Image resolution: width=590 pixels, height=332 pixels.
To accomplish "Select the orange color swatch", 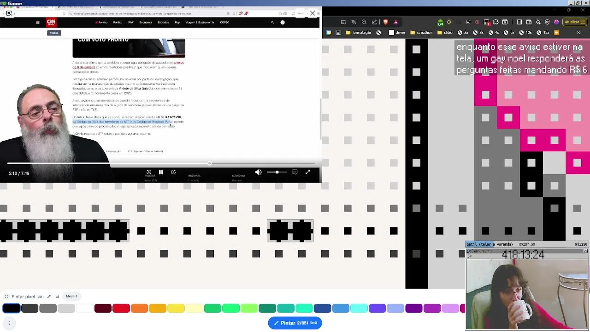I will 139,308.
